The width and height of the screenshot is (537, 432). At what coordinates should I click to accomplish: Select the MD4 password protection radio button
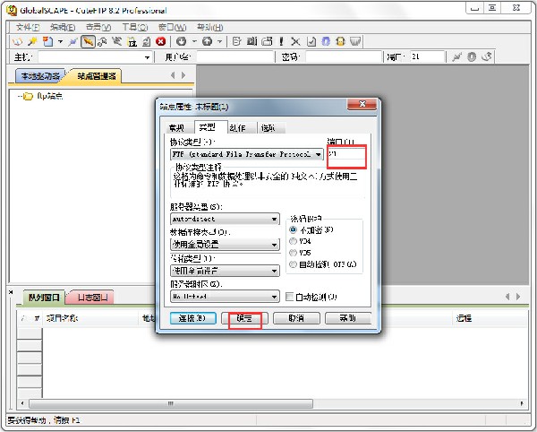294,241
